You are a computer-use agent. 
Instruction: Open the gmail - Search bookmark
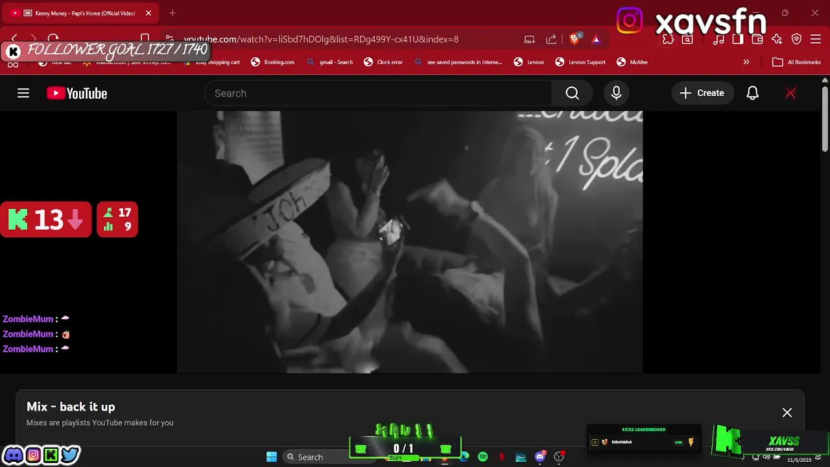coord(330,62)
